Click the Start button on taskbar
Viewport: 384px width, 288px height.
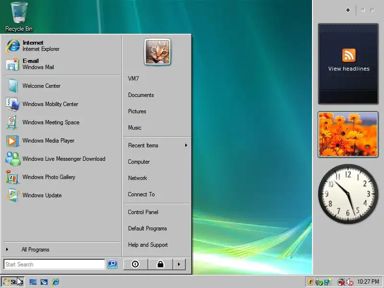tap(13, 282)
